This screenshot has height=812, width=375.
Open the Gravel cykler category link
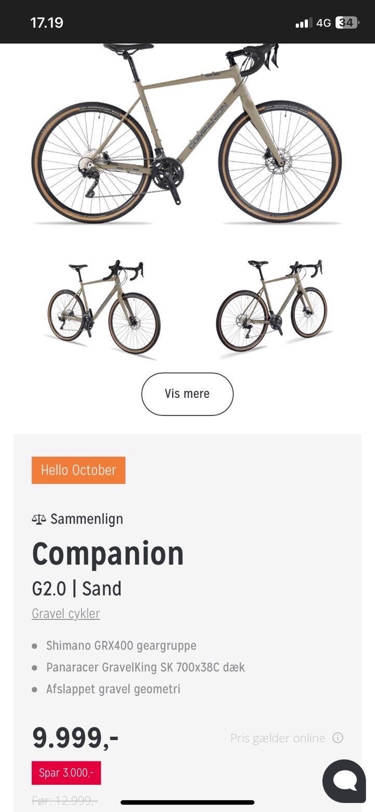click(x=66, y=614)
